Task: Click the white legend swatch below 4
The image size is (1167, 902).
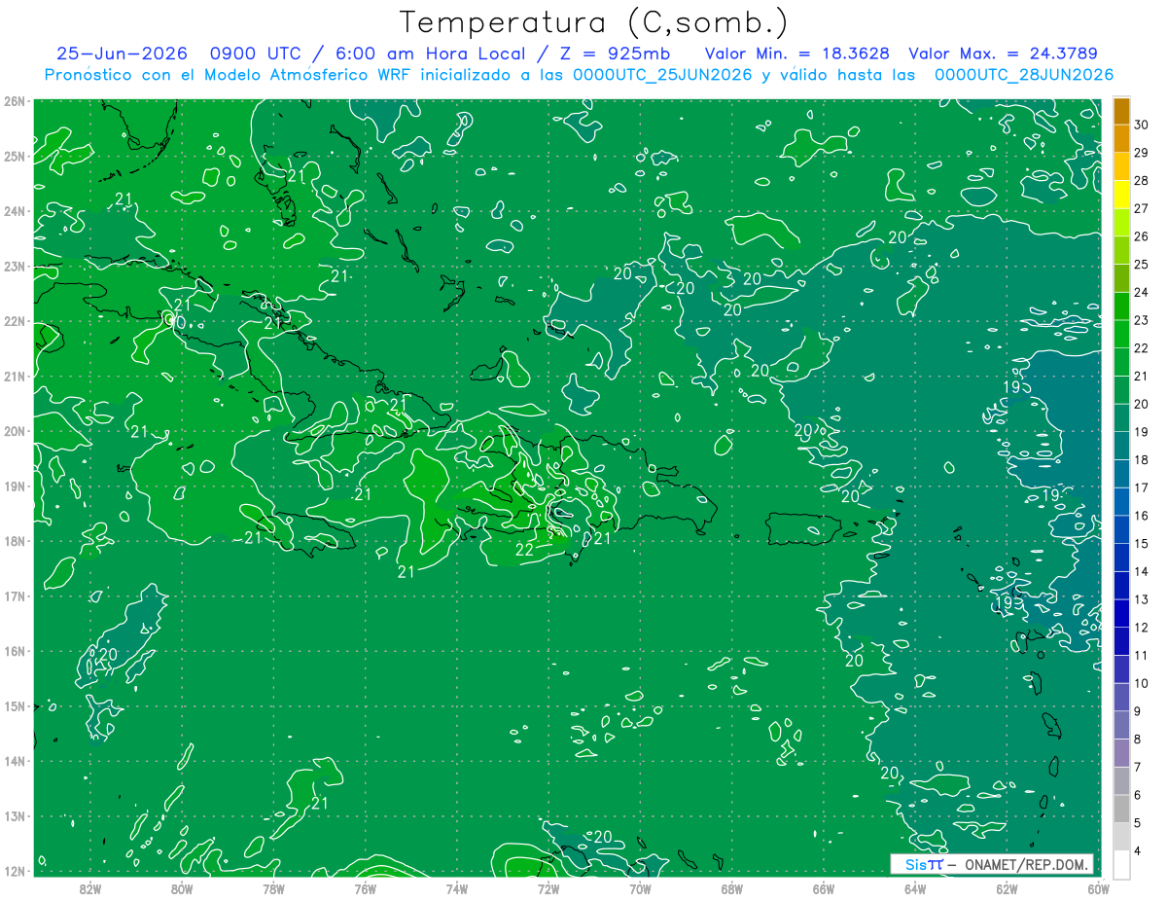Action: (x=1121, y=865)
